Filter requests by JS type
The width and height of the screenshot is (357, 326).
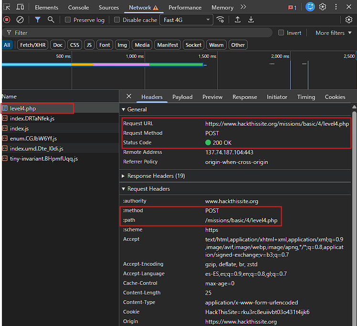[89, 45]
